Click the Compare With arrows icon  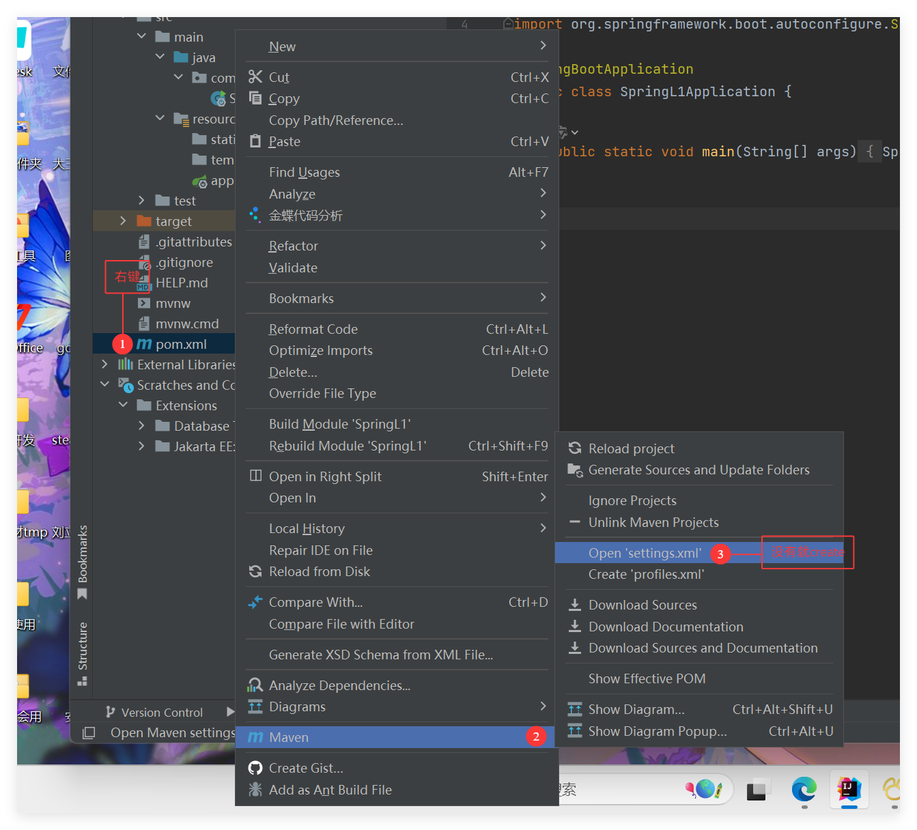pyautogui.click(x=255, y=602)
